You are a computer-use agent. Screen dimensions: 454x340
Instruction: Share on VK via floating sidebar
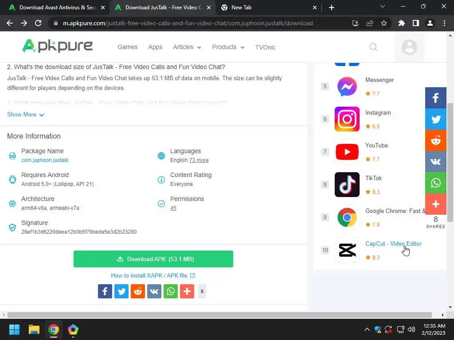click(x=435, y=162)
